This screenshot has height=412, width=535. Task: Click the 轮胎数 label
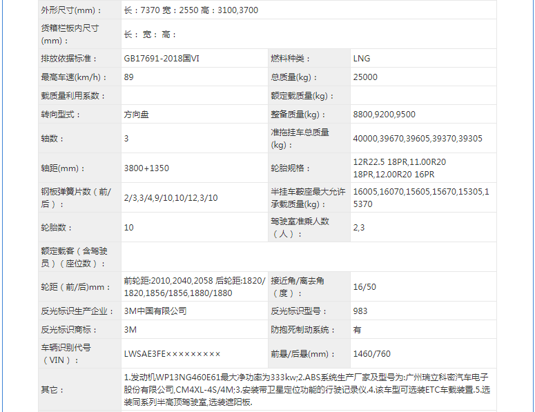coord(57,228)
